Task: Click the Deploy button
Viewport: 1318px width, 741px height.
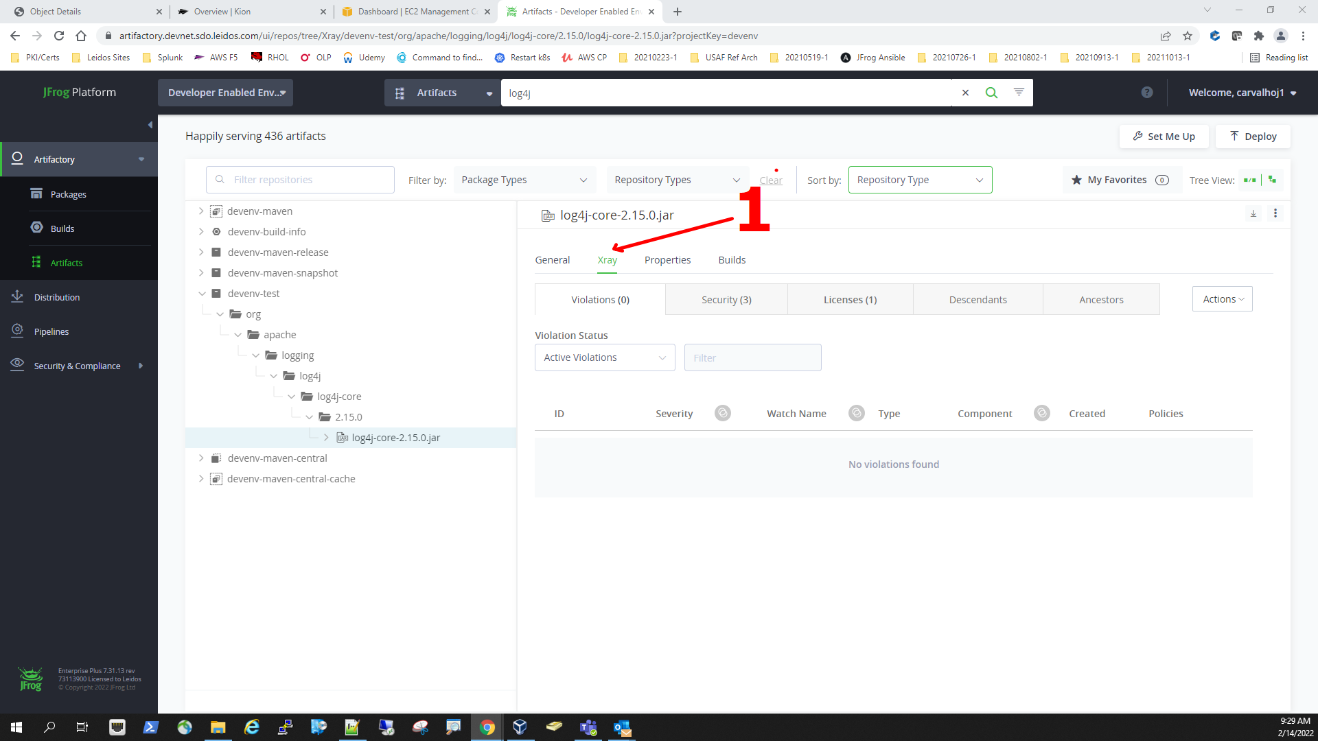Action: tap(1253, 137)
